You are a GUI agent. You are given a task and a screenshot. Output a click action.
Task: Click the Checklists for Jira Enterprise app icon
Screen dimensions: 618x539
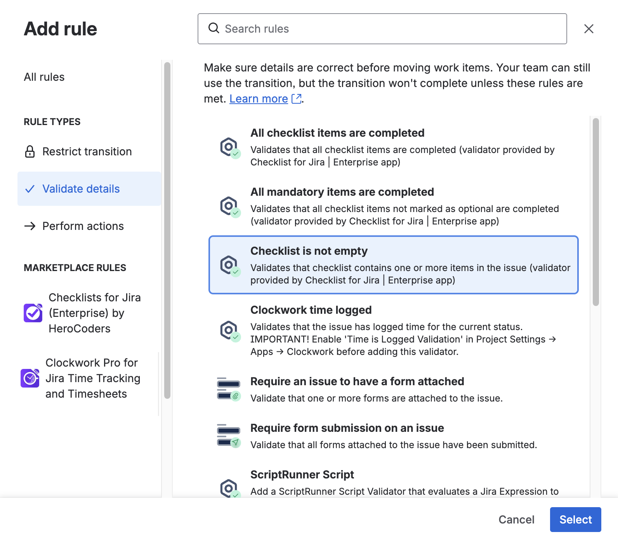coord(33,313)
